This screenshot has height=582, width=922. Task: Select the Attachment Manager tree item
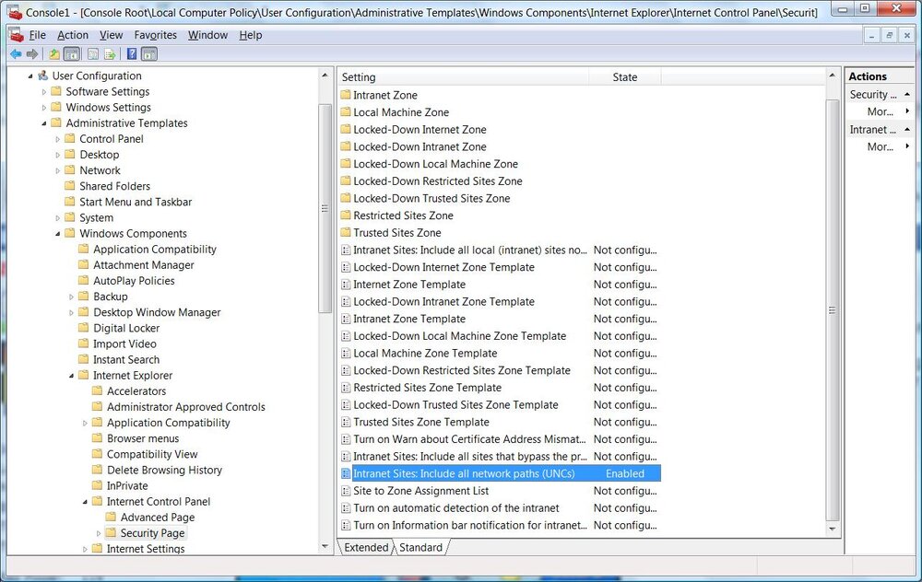(144, 265)
